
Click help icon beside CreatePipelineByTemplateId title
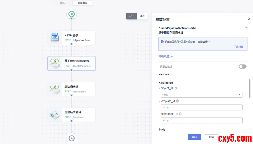click(x=246, y=28)
